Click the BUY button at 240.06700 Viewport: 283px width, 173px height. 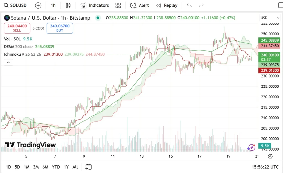59,28
